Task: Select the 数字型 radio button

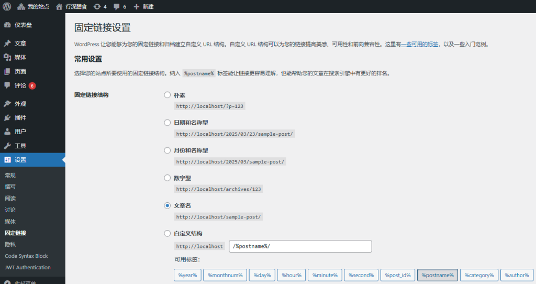Action: (167, 178)
